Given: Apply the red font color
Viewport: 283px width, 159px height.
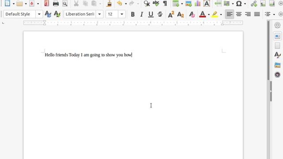Looking at the screenshot, I should tap(203, 14).
